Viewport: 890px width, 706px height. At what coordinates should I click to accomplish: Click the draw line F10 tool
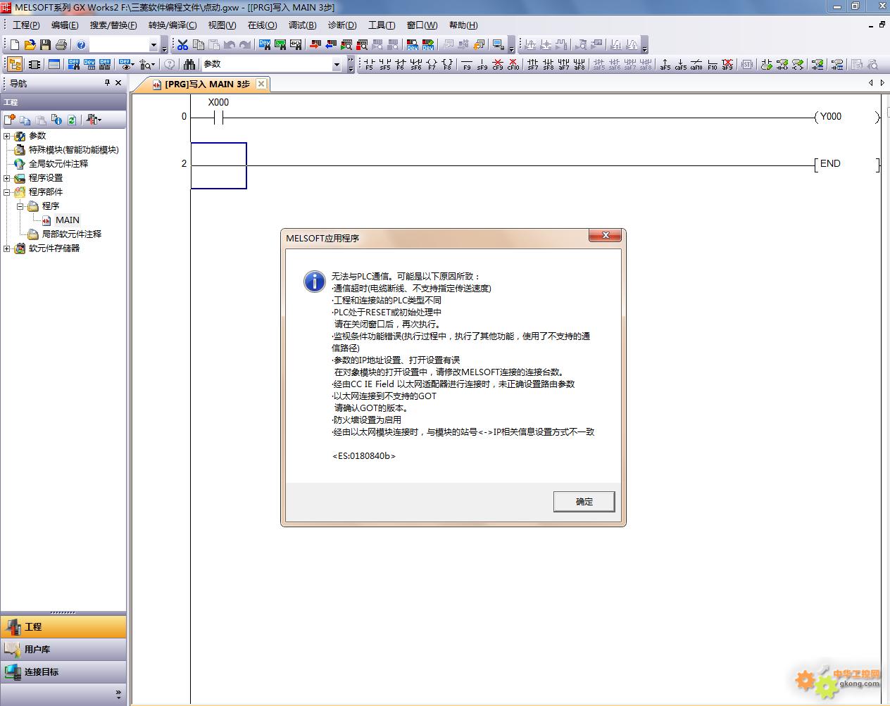tap(712, 64)
